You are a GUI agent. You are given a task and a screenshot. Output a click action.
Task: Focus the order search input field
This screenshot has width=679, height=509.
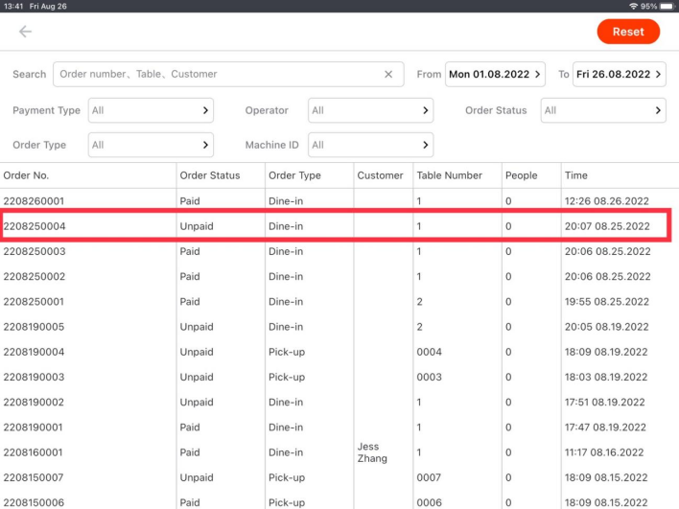click(x=216, y=74)
